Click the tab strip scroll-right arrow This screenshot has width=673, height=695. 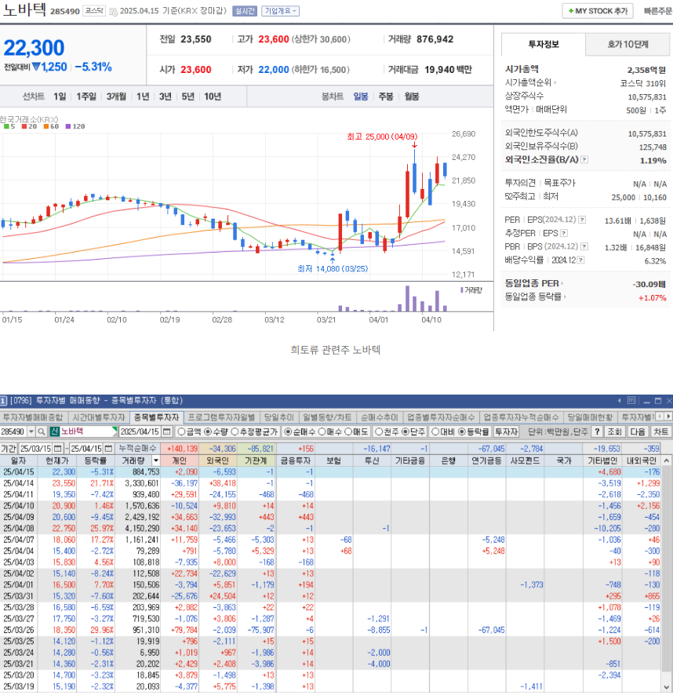coord(668,417)
